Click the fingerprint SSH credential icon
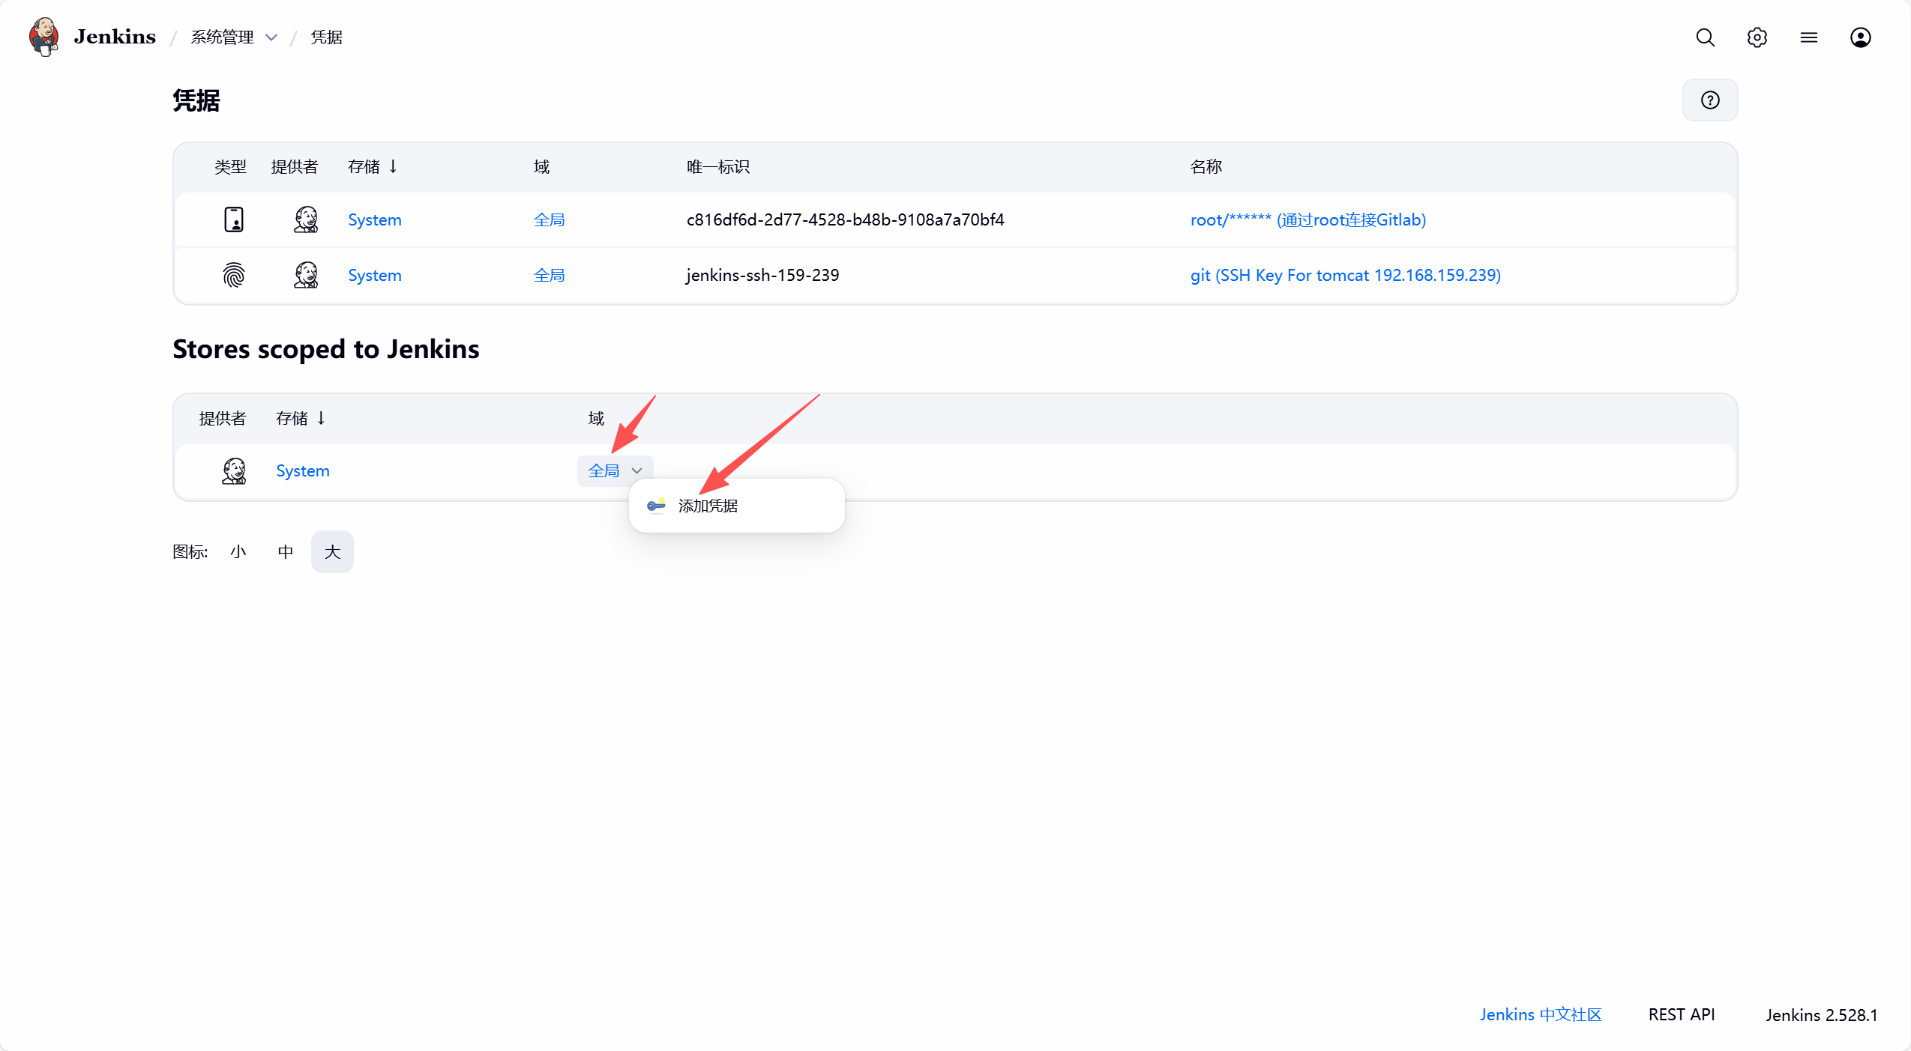 pyautogui.click(x=234, y=275)
